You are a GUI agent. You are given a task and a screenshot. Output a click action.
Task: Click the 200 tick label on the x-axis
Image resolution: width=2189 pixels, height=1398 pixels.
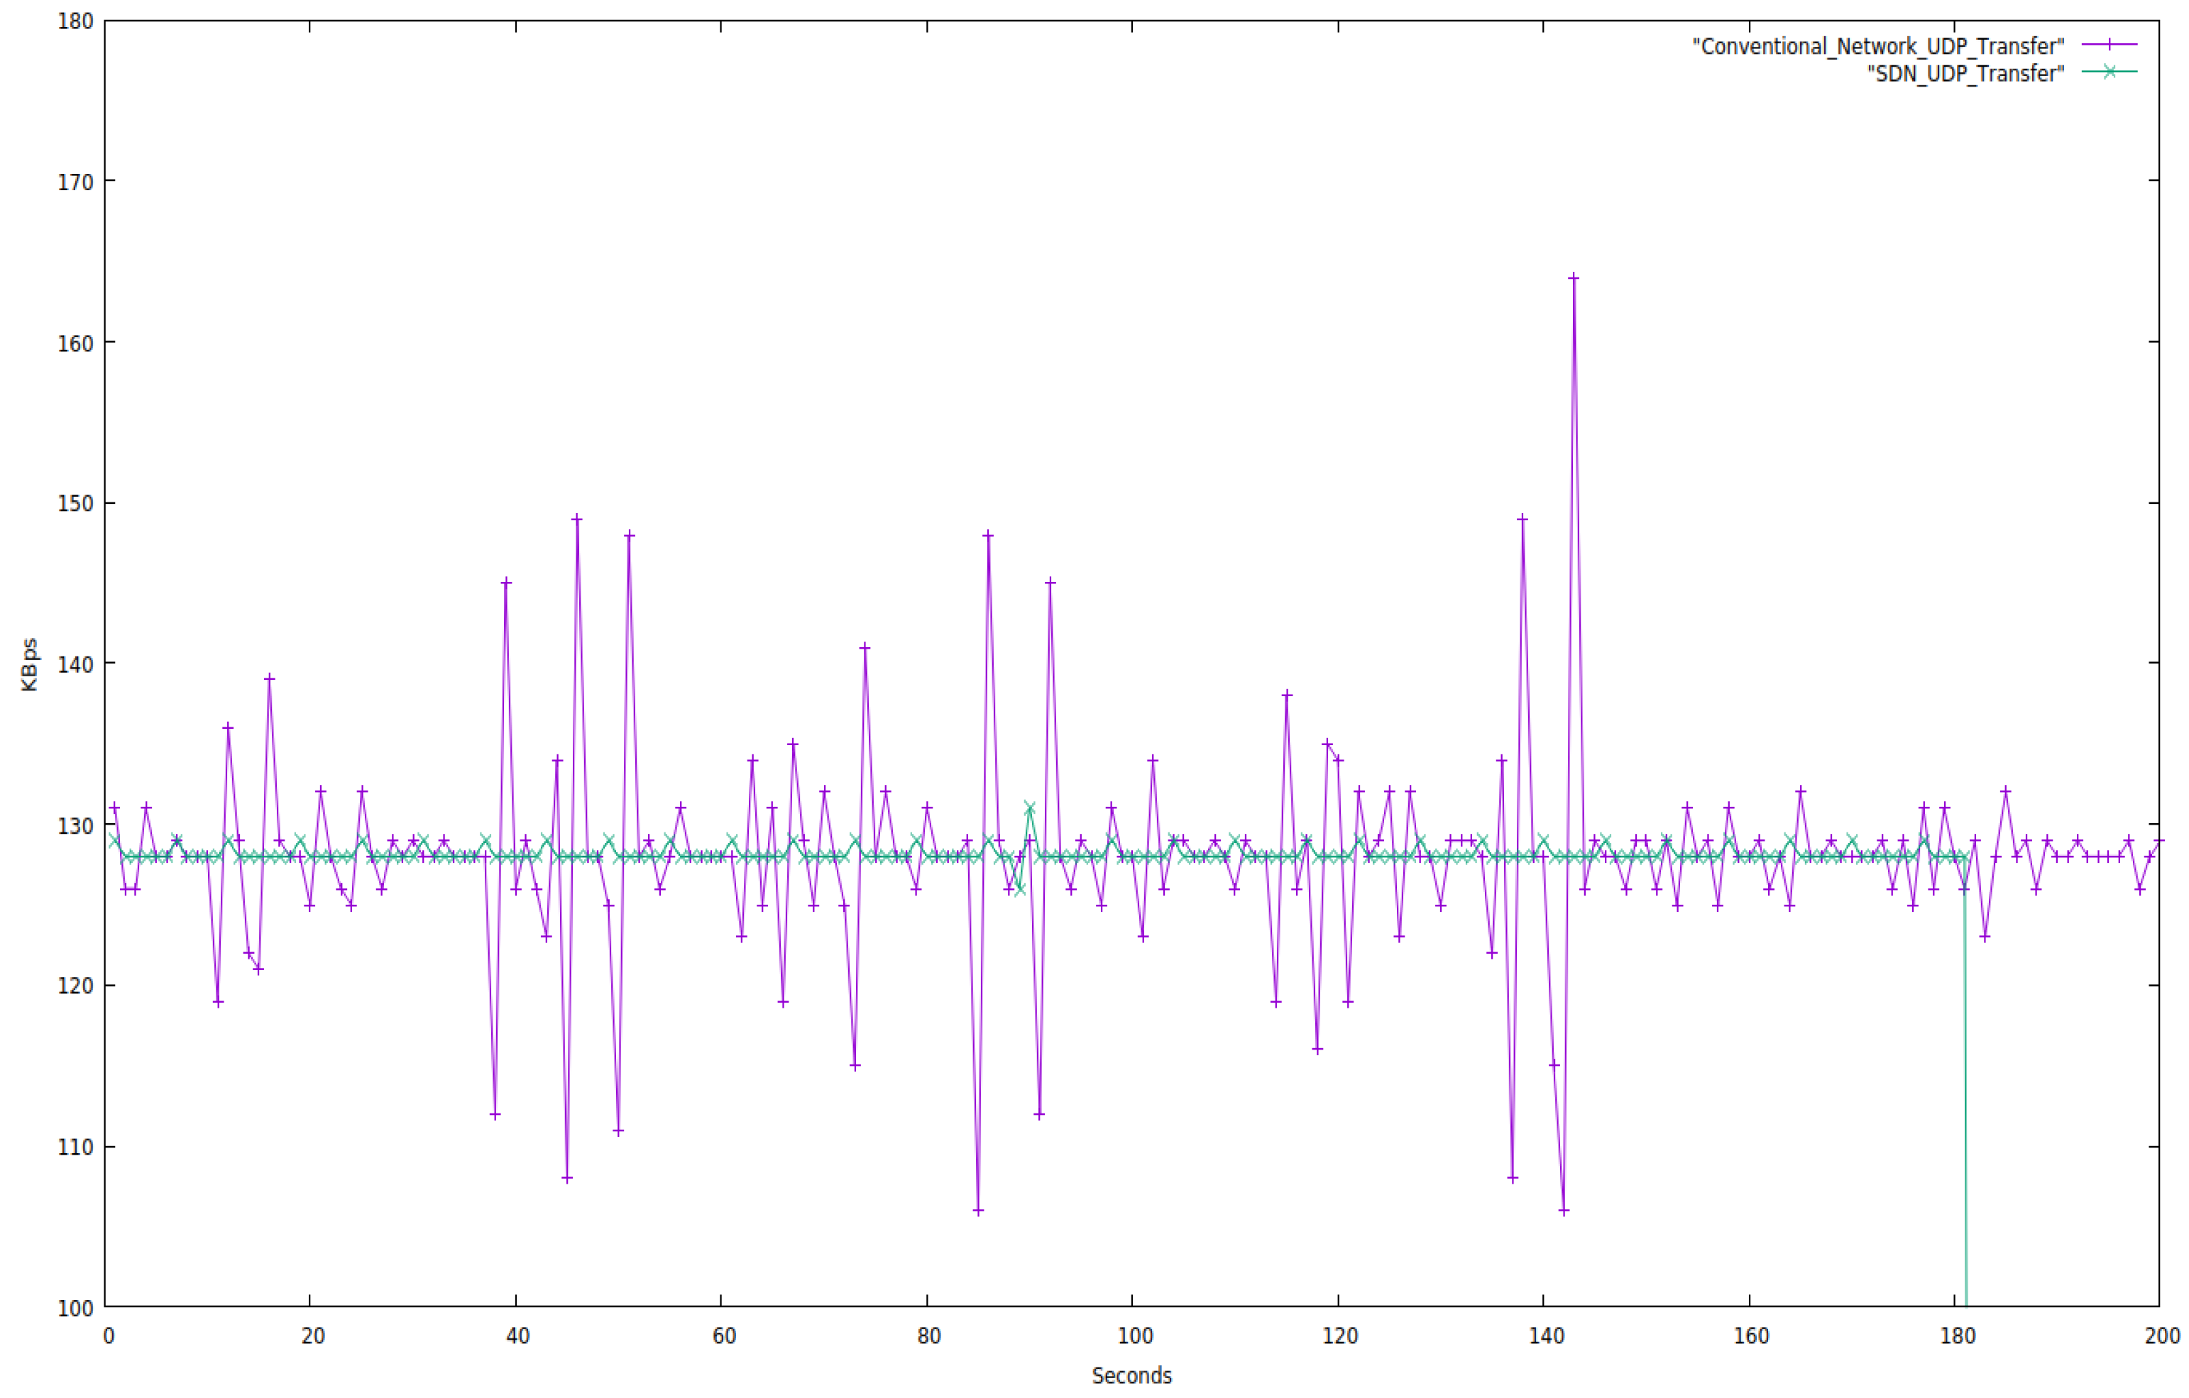[x=2162, y=1336]
